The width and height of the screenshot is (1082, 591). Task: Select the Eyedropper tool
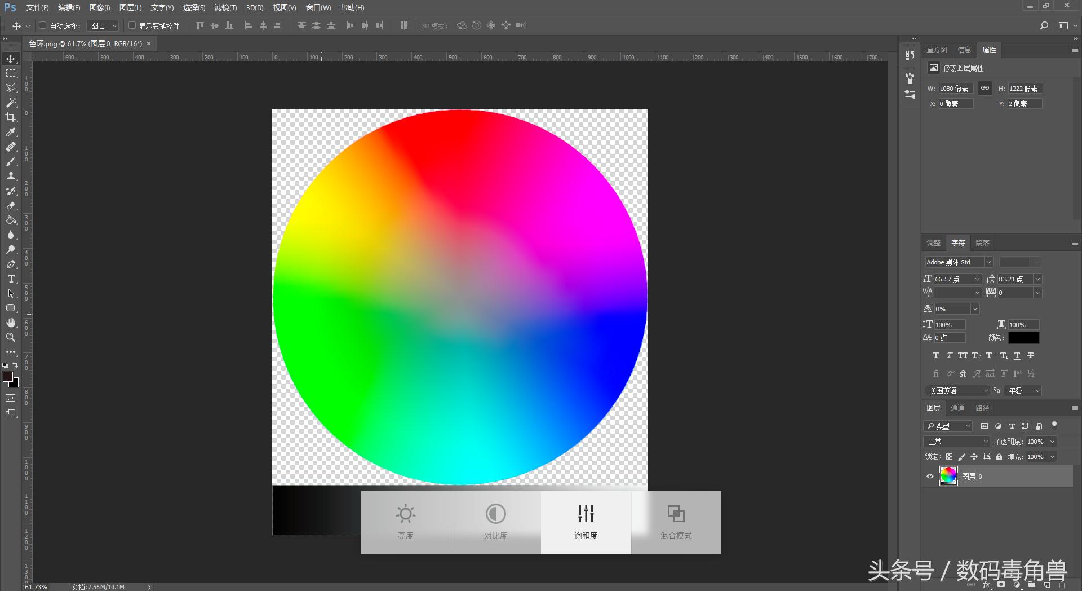tap(11, 132)
